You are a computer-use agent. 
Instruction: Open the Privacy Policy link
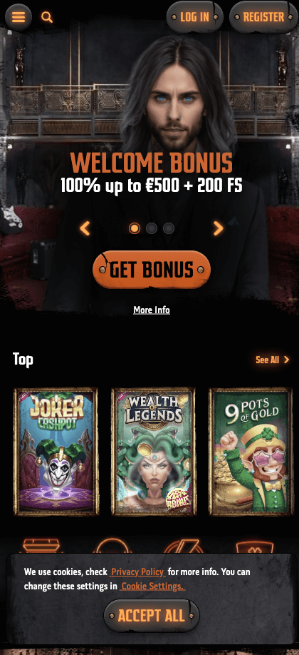pyautogui.click(x=137, y=572)
